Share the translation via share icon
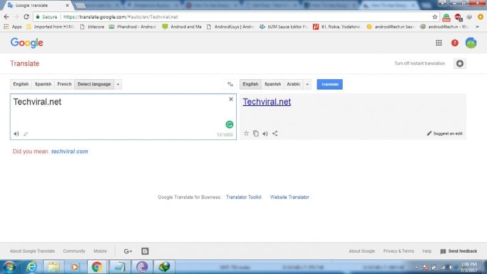 tap(275, 133)
